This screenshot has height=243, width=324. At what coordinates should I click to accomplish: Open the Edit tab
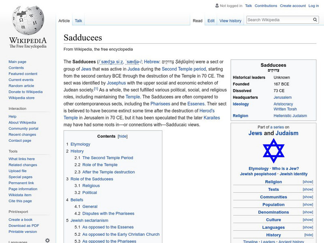[211, 21]
